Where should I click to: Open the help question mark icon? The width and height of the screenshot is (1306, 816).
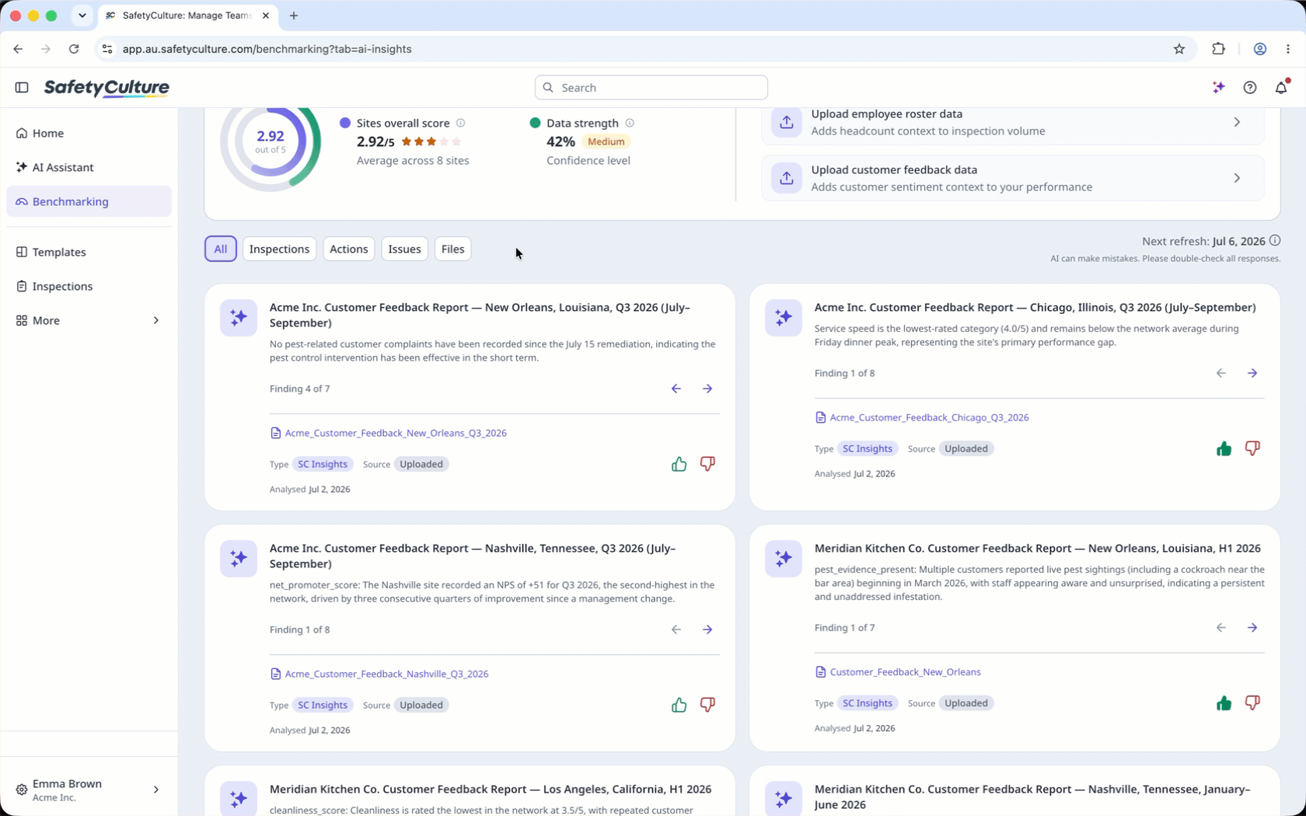(x=1250, y=88)
